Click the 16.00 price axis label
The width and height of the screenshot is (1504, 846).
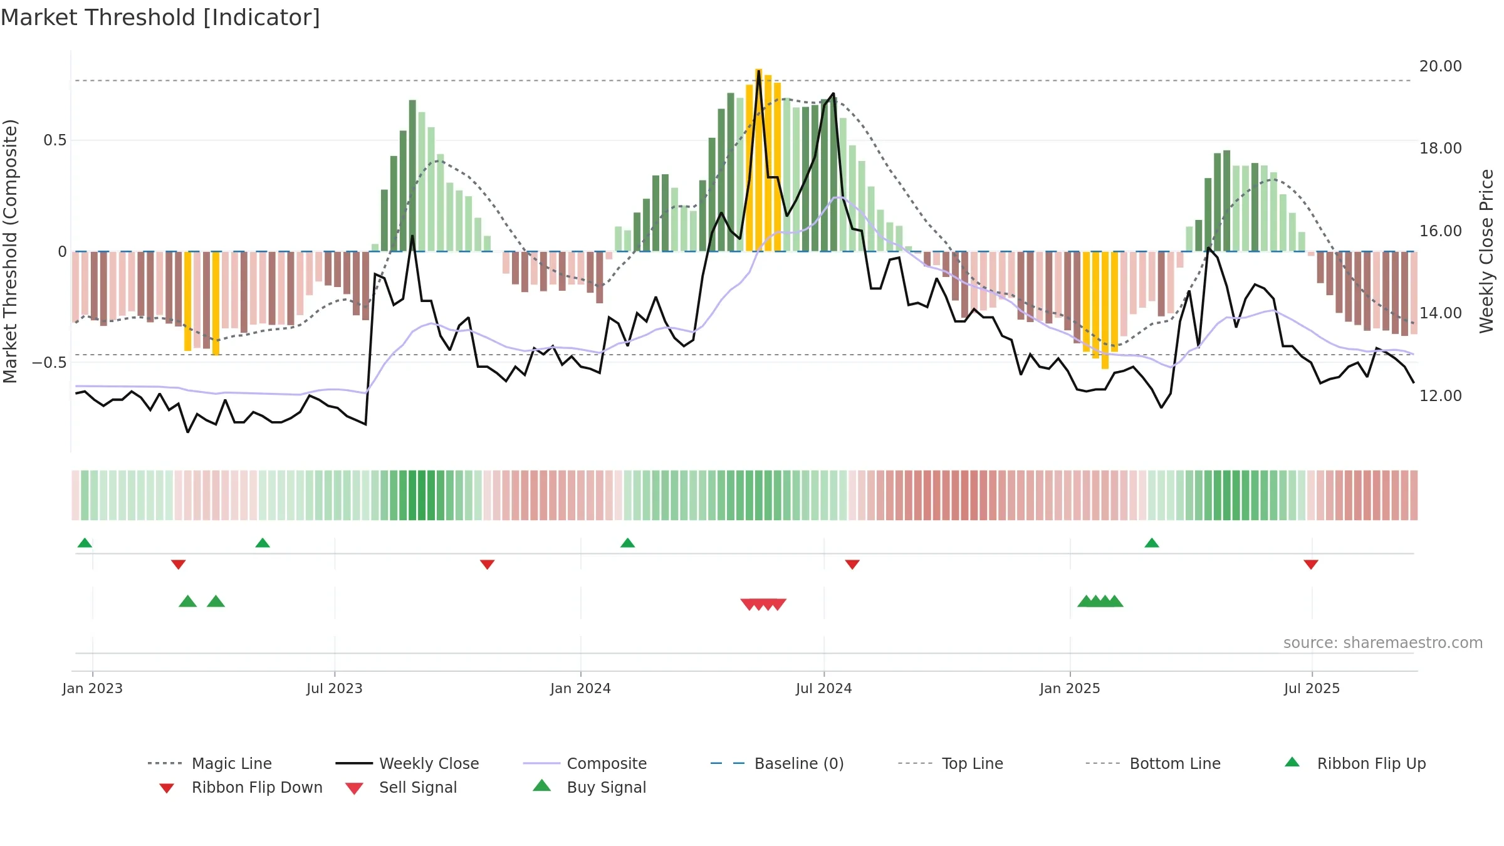coord(1441,231)
